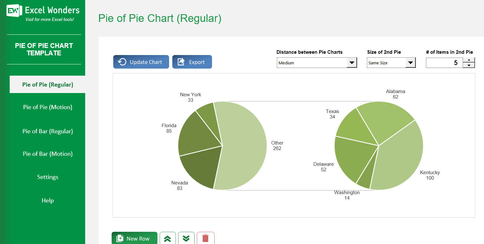Viewport: 484px width, 244px height.
Task: Open the Size of 2nd Pie dropdown
Action: pos(410,62)
